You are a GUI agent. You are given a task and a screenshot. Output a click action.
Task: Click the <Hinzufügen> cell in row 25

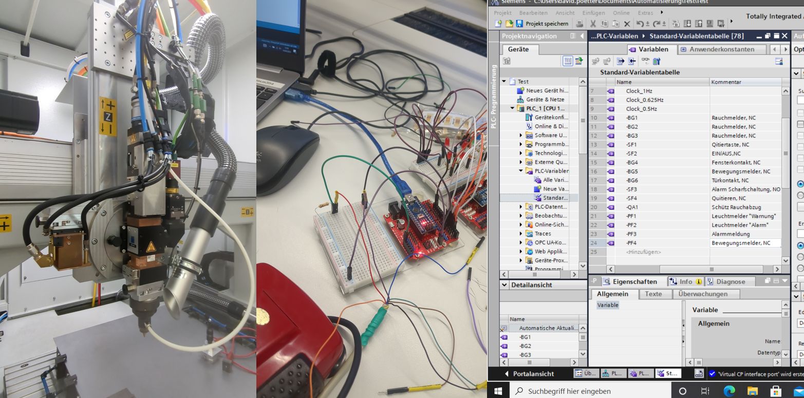[x=643, y=252]
